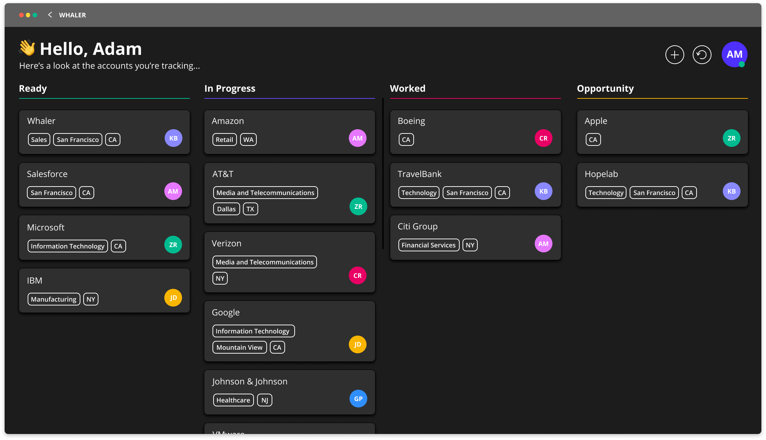This screenshot has width=766, height=440.
Task: Select the Ready column header
Action: tap(33, 88)
